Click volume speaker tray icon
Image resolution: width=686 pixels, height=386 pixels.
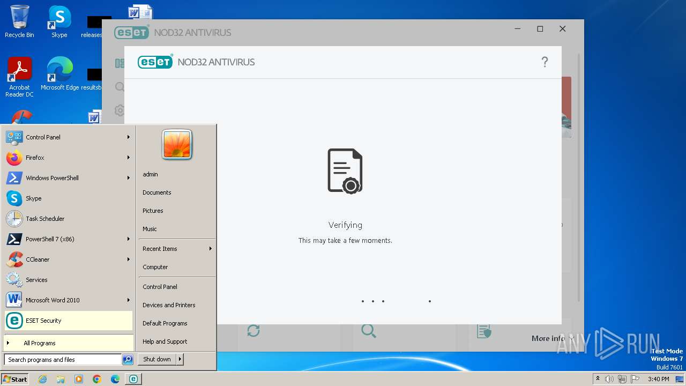point(609,379)
